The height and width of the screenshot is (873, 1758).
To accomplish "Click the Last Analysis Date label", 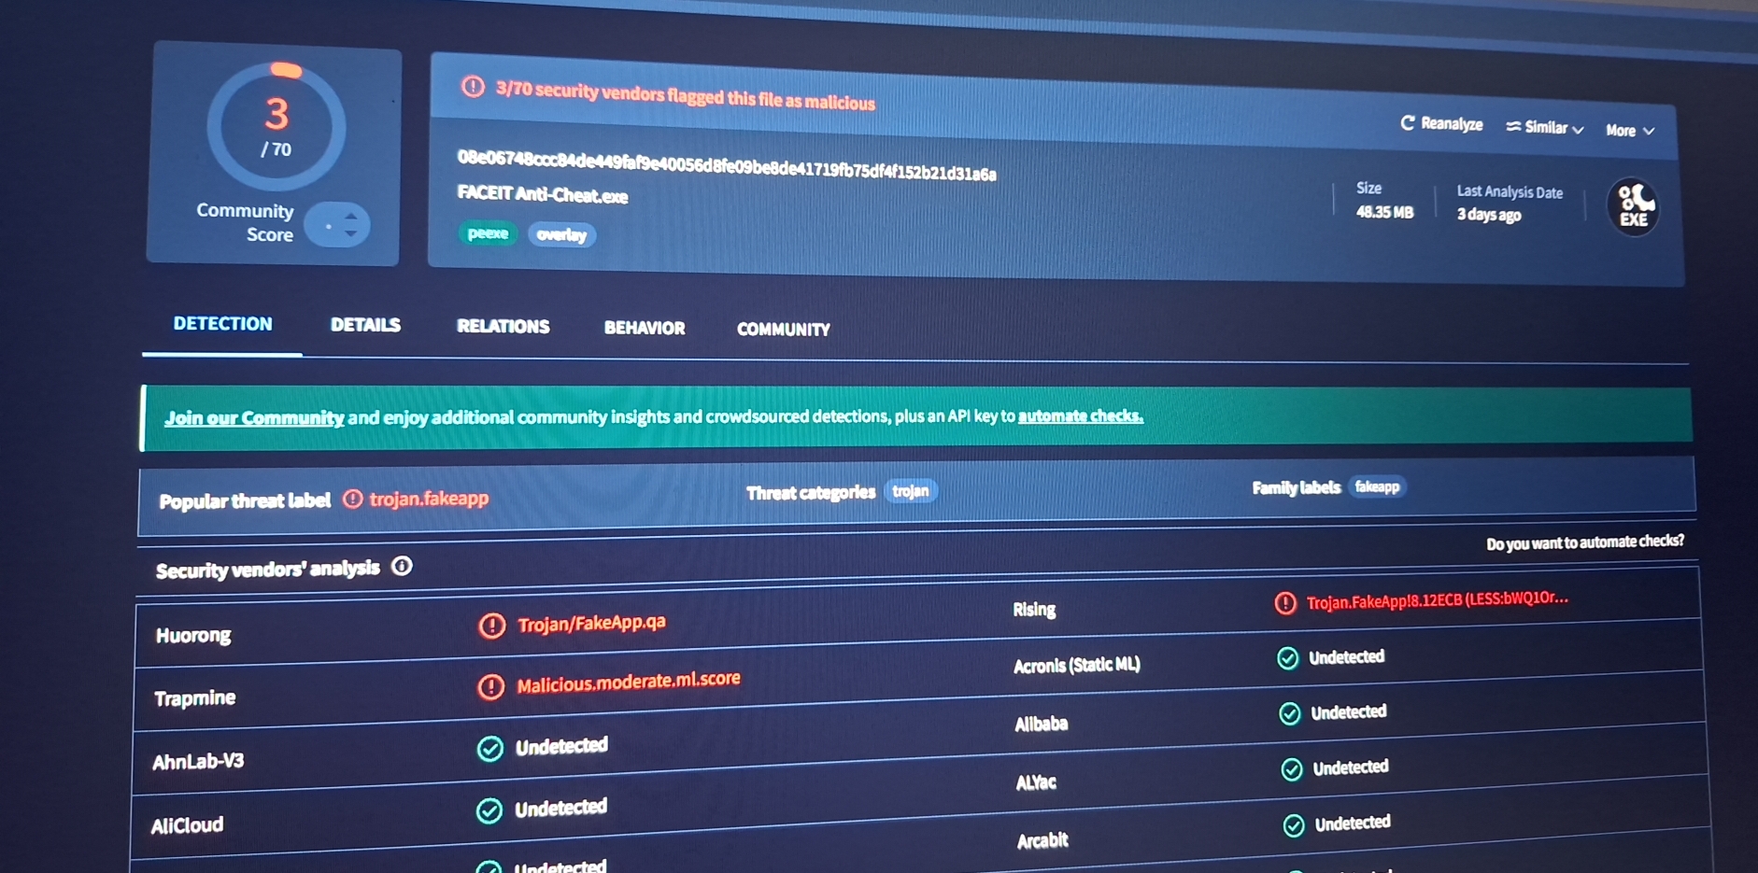I will point(1510,191).
